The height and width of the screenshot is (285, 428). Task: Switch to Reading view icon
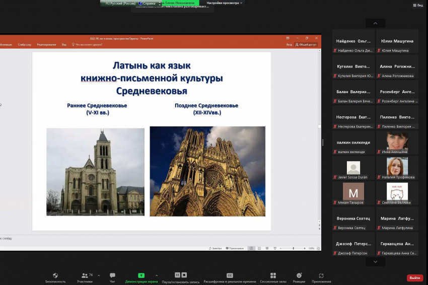pos(267,248)
